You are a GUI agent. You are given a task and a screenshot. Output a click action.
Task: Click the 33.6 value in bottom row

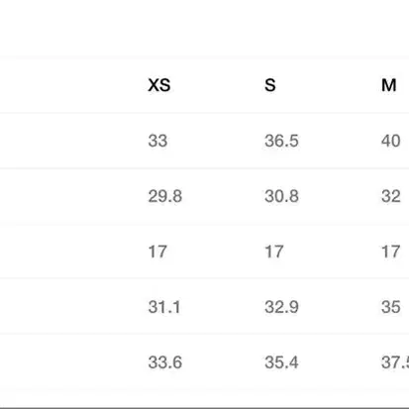164,362
